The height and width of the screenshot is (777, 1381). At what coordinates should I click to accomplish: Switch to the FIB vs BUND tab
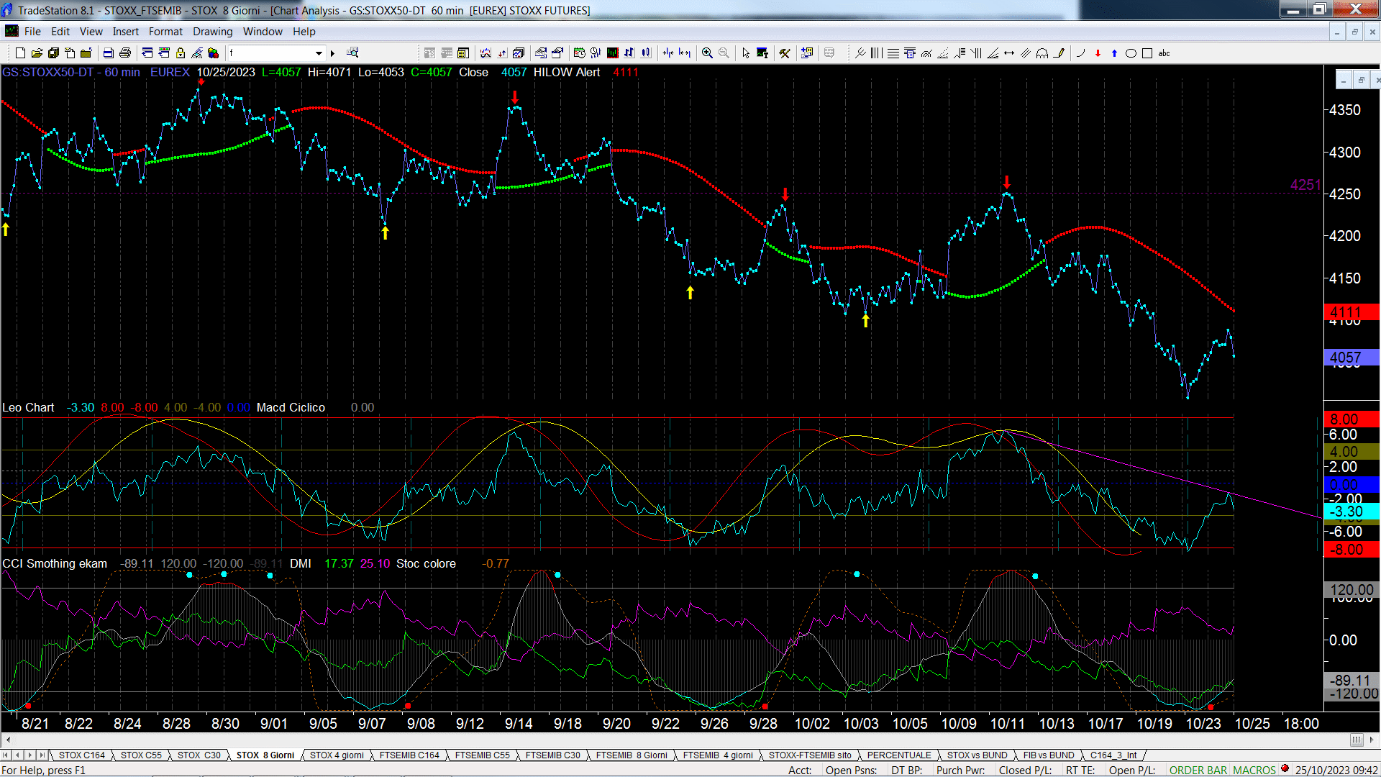coord(1049,755)
